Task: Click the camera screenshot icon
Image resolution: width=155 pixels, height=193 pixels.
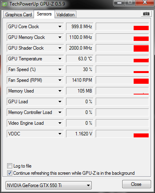Action: point(146,14)
